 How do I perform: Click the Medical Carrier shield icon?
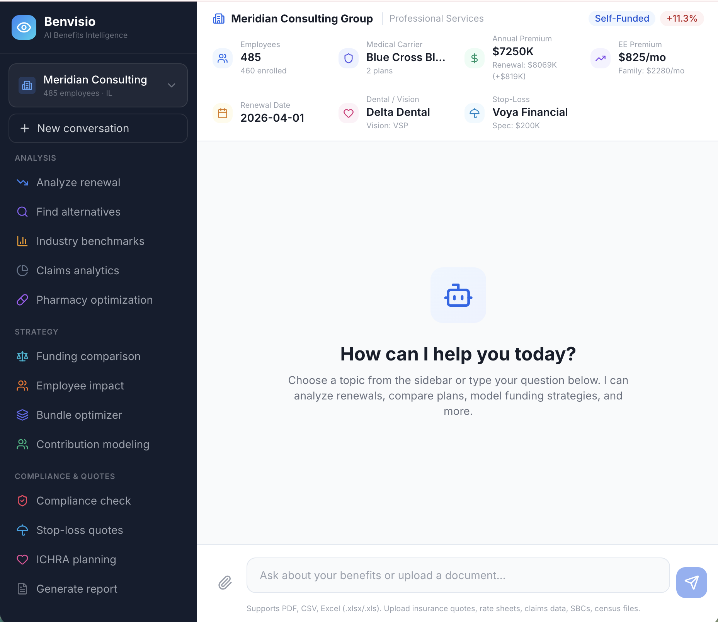(x=349, y=58)
